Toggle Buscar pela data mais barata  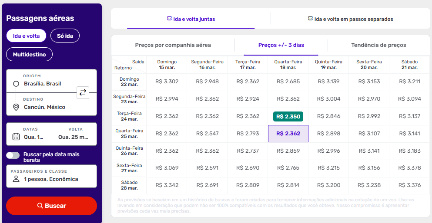(x=13, y=155)
